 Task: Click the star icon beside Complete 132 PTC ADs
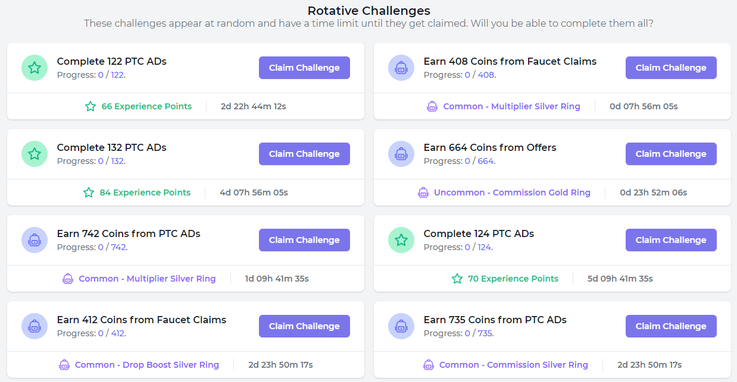35,154
